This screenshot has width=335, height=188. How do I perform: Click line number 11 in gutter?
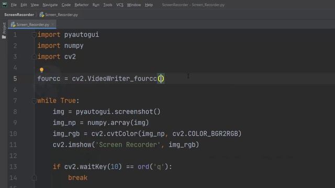coord(13,145)
